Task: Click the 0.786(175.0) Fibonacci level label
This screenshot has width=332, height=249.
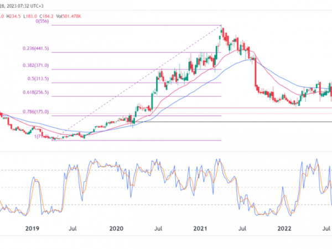Action: 36,112
